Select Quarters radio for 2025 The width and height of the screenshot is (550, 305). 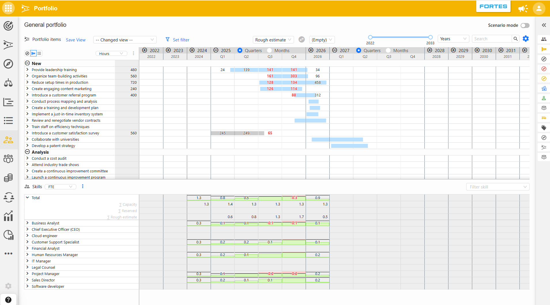tap(240, 50)
